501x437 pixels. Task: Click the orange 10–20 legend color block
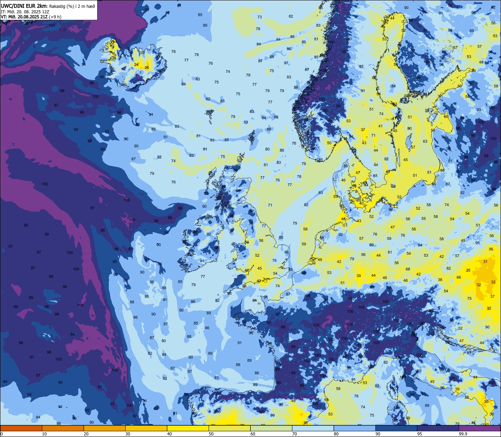click(63, 428)
